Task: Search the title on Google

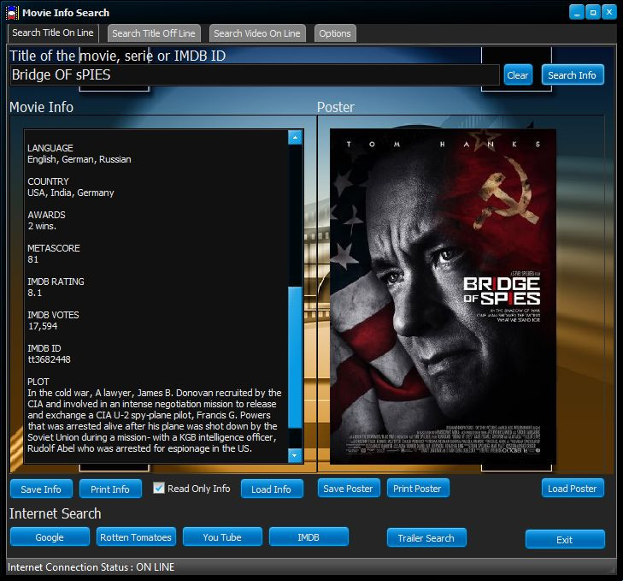Action: [x=50, y=537]
